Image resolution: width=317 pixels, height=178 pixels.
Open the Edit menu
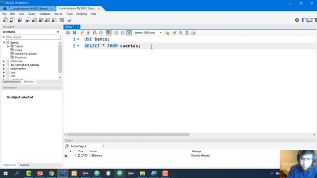(12, 14)
